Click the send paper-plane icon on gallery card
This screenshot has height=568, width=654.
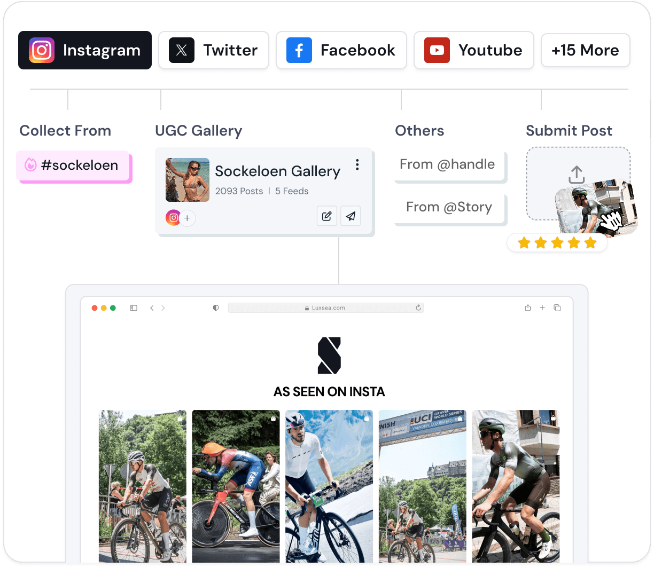click(x=351, y=216)
